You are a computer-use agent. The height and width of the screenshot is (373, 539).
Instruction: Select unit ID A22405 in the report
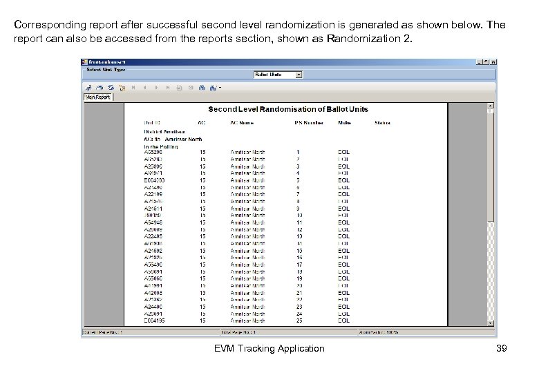153,236
